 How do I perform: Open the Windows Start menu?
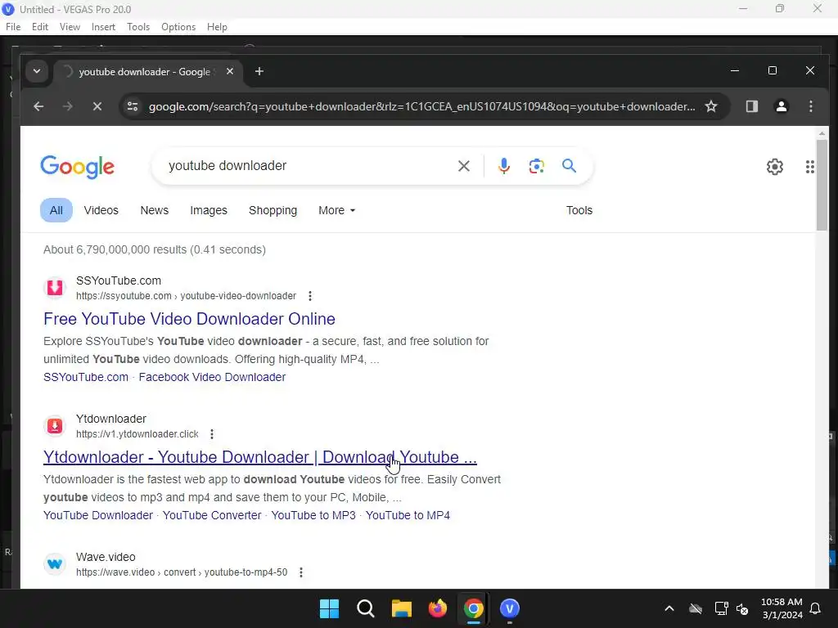pyautogui.click(x=329, y=608)
